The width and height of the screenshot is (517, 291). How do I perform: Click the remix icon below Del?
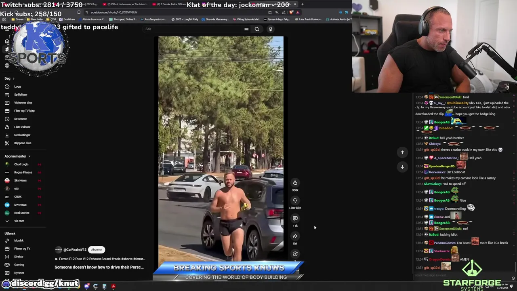click(x=295, y=254)
